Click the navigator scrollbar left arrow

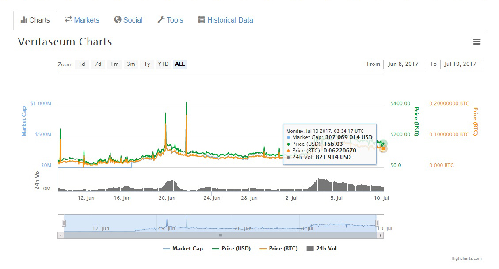click(x=61, y=235)
